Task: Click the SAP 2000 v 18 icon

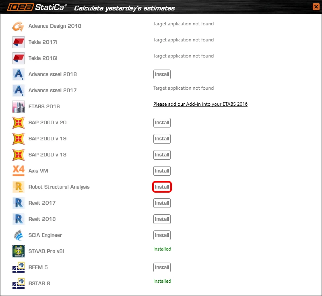Action: [x=18, y=155]
